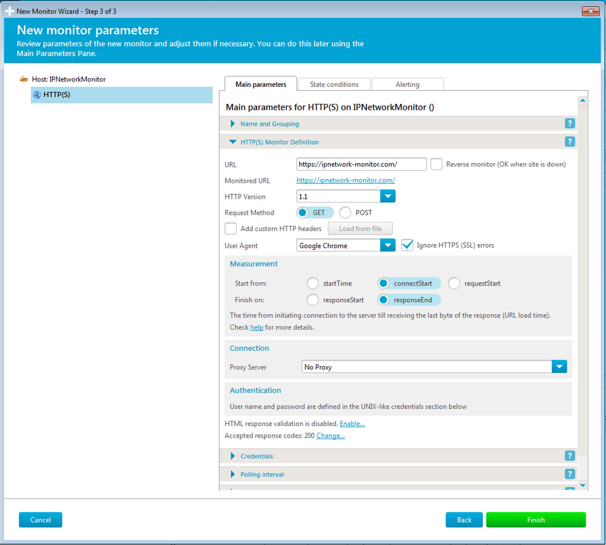Select HTTP(S) monitor in the tree
Image resolution: width=606 pixels, height=545 pixels.
tap(121, 95)
